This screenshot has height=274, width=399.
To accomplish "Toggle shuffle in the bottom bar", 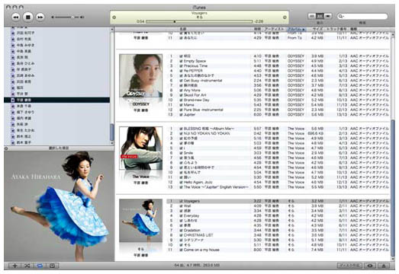I will (27, 266).
